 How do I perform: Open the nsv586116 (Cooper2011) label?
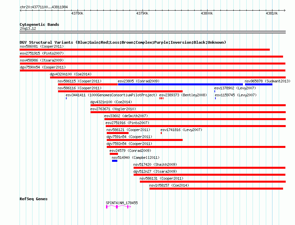(x=80, y=88)
